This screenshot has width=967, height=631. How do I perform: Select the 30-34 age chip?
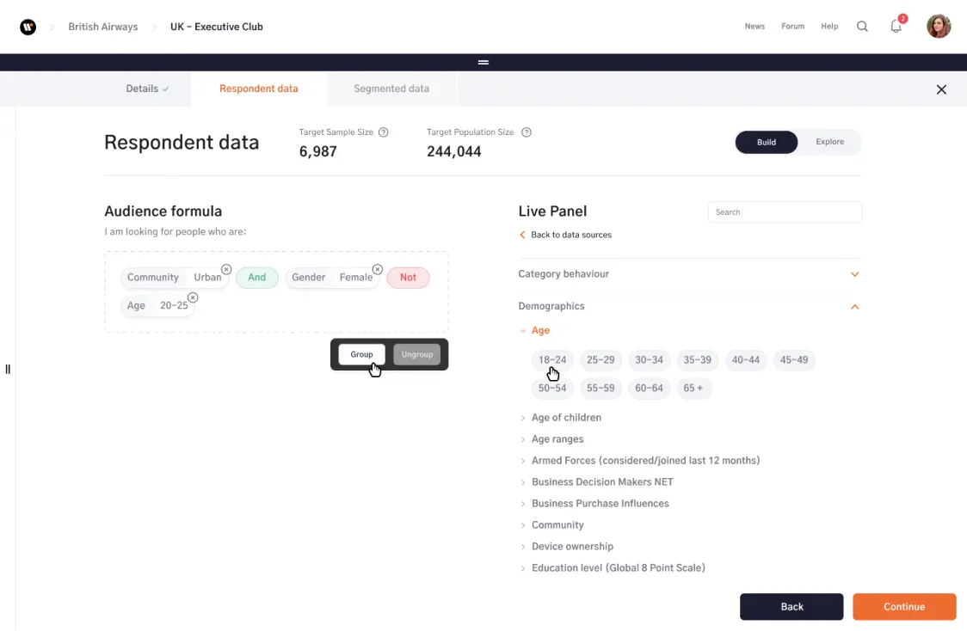(x=649, y=360)
